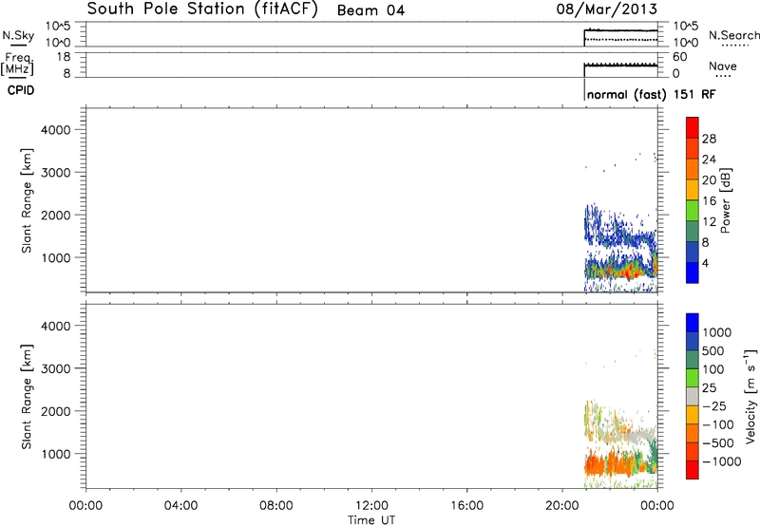Click the 'N.Sky' legend label
The image size is (760, 526).
point(18,35)
